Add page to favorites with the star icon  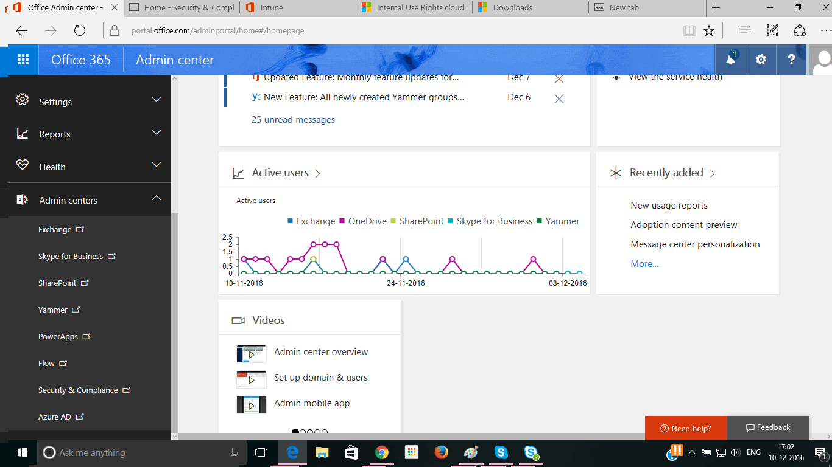(709, 30)
